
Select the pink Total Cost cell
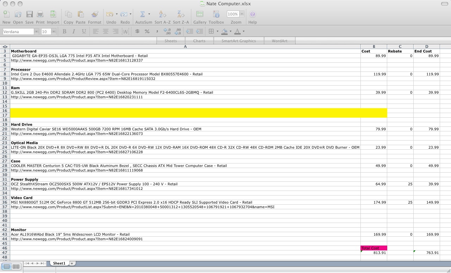[x=374, y=248]
